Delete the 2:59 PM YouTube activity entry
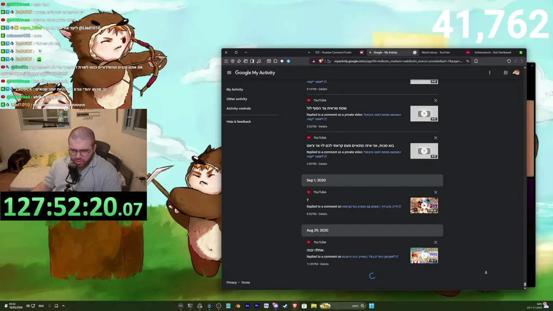This screenshot has width=553, height=311. tap(435, 138)
